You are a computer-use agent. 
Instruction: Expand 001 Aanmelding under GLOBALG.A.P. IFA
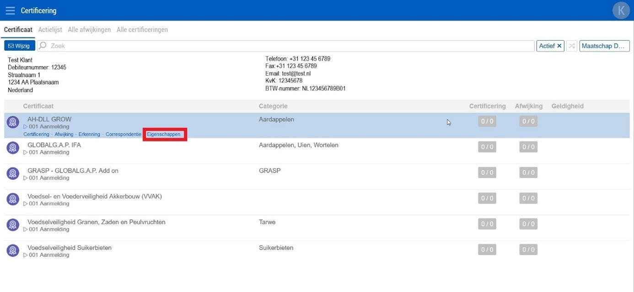26,152
